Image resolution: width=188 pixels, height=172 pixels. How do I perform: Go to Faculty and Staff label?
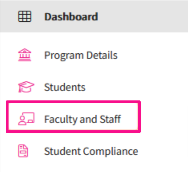(x=83, y=119)
